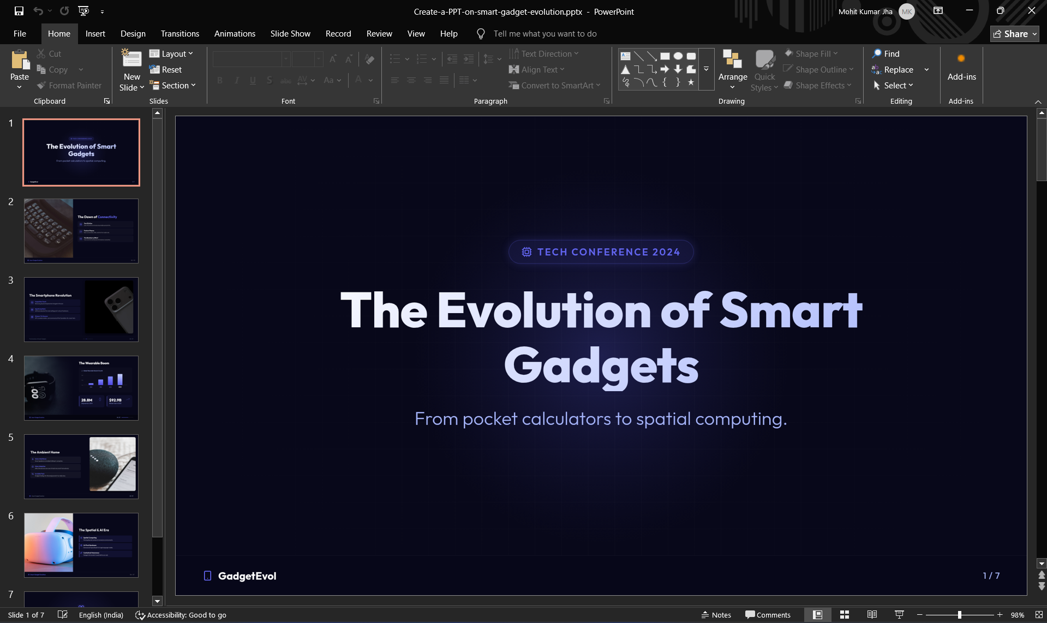This screenshot has width=1047, height=623.
Task: Open the Select dropdown
Action: point(893,86)
